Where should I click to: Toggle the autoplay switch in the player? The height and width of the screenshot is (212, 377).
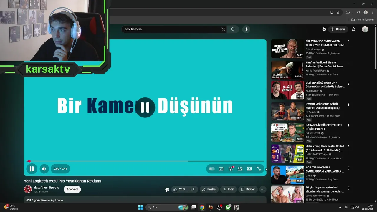click(x=211, y=169)
